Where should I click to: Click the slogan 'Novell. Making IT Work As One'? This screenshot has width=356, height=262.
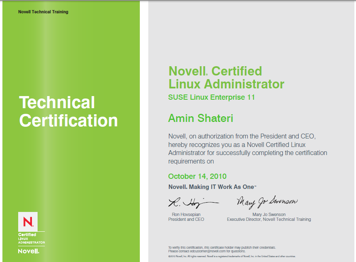point(212,187)
